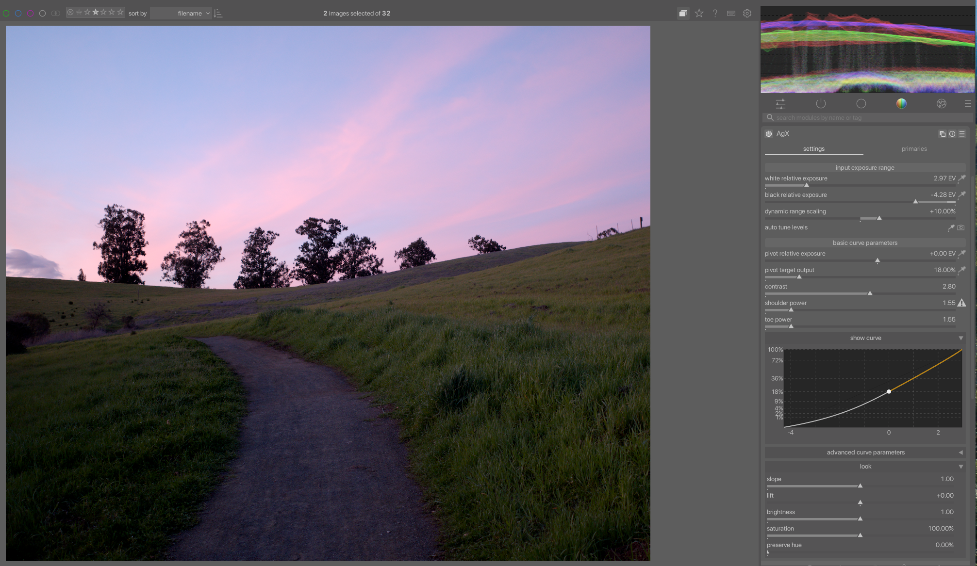
Task: Expand advanced curve parameters section
Action: pos(865,453)
